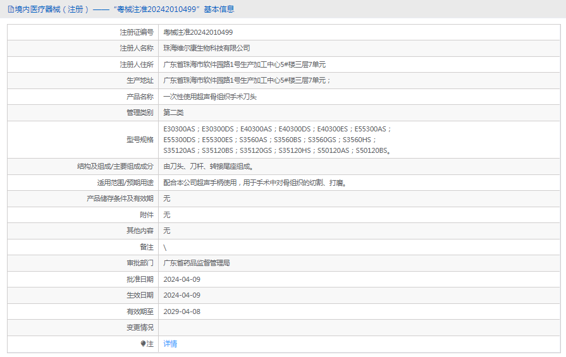The height and width of the screenshot is (357, 566).
Task: Click the 生产地址 address value
Action: pyautogui.click(x=247, y=80)
